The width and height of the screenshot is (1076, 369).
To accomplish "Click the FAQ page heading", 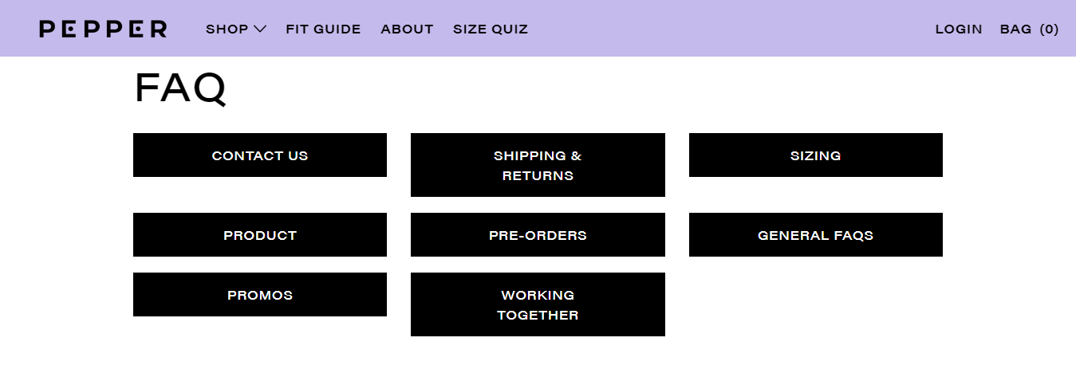I will click(180, 88).
